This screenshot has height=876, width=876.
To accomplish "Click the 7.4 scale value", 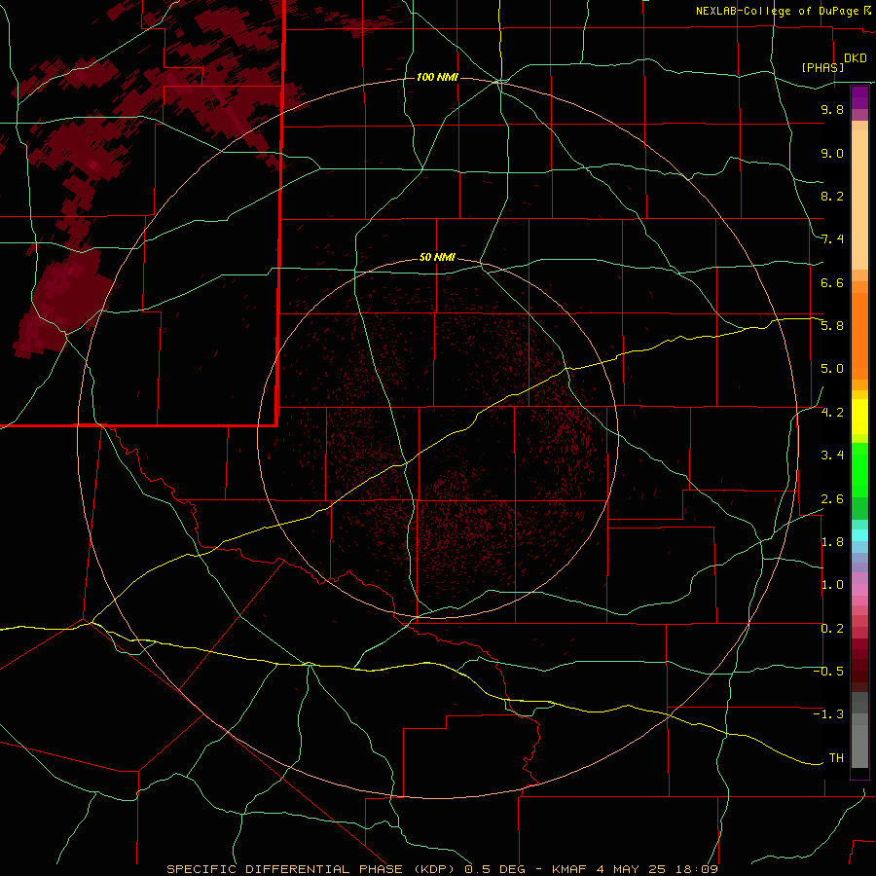I will tap(832, 239).
